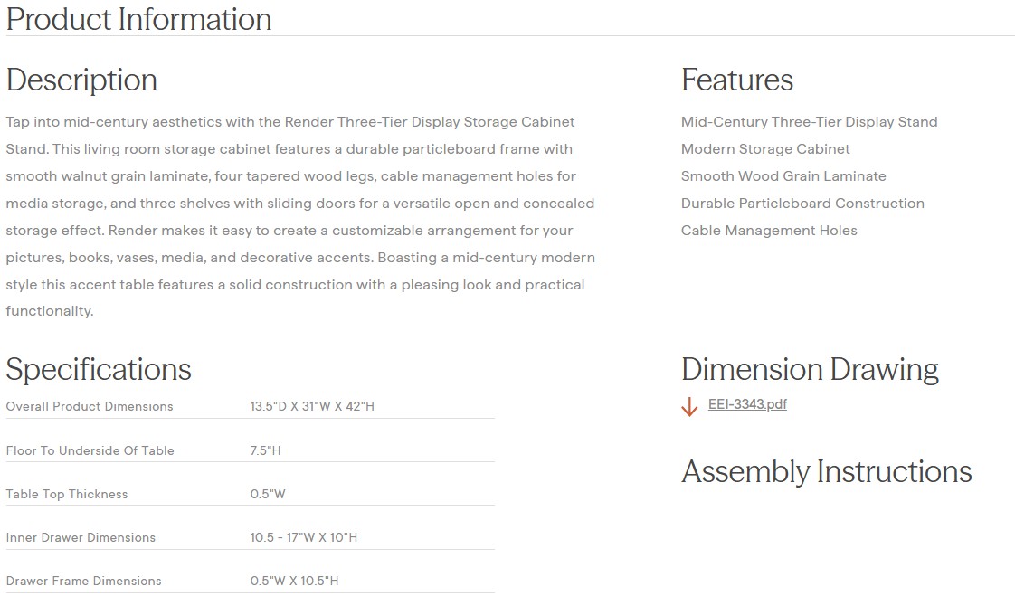This screenshot has height=606, width=1015.
Task: Click the Smooth Wood Grain Laminate feature
Action: (x=783, y=176)
